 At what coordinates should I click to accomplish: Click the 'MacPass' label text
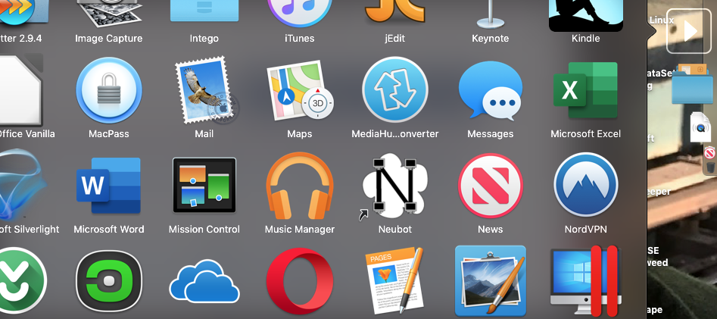click(109, 134)
